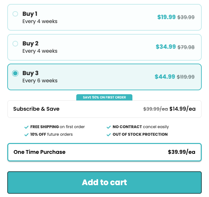The height and width of the screenshot is (197, 209).
Task: Choose the Subscribe & Save option
Action: coord(104,109)
